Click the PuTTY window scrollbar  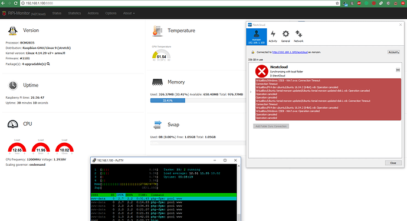coord(238,192)
